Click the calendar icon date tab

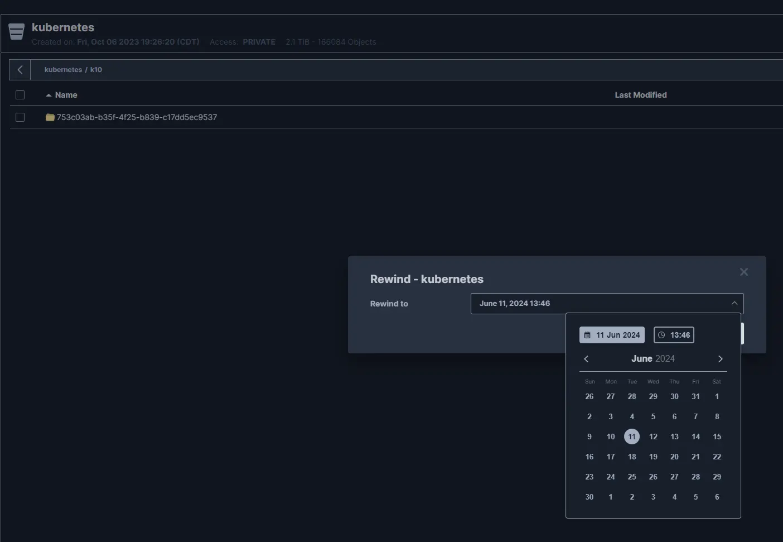tap(612, 335)
